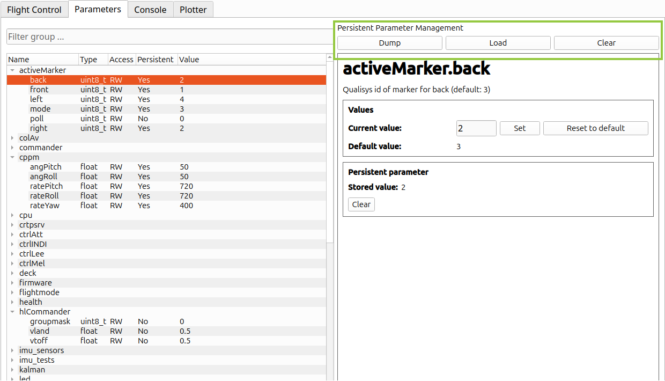Select the angRoll parameter
The image size is (665, 381).
(x=166, y=177)
